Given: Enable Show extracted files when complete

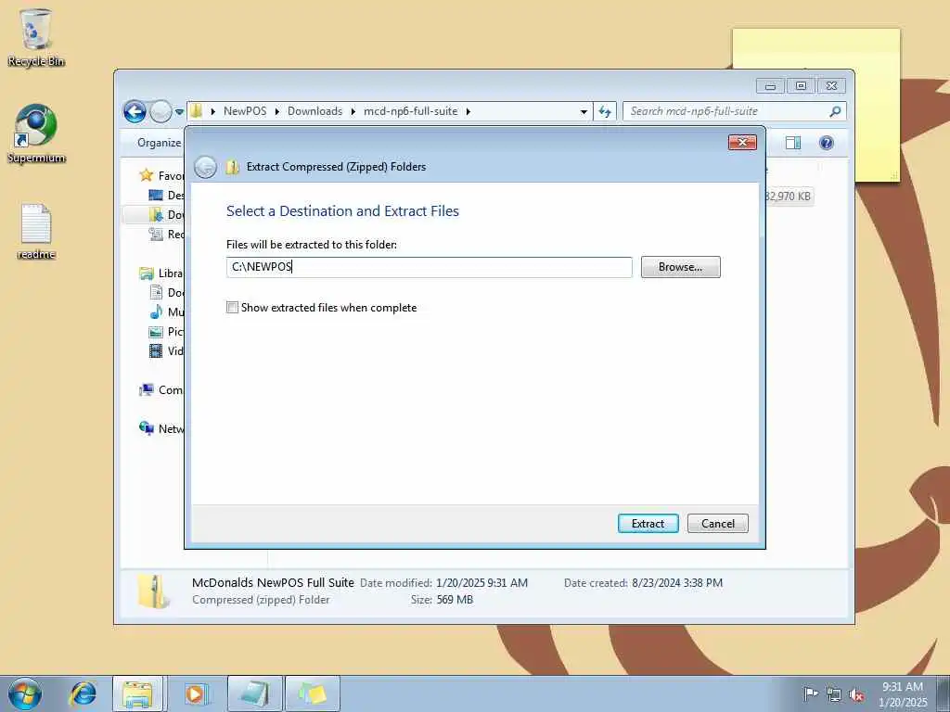Looking at the screenshot, I should 232,308.
